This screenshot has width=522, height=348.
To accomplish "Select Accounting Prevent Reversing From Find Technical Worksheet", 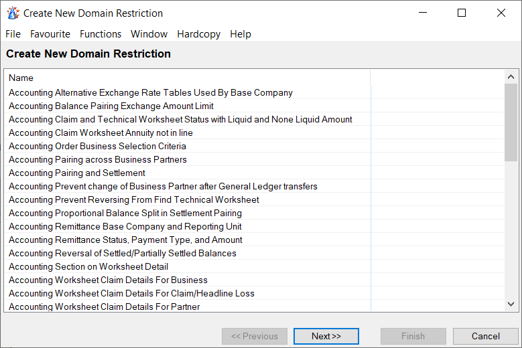I will coord(134,200).
